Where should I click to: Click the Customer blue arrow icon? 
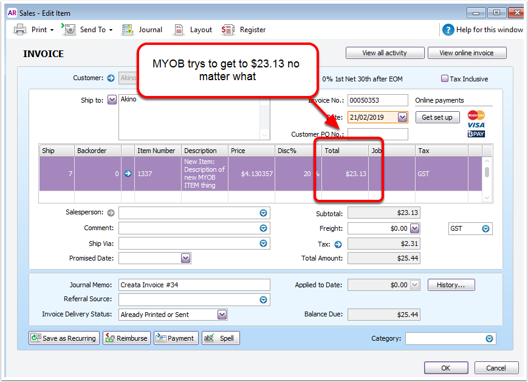(111, 78)
